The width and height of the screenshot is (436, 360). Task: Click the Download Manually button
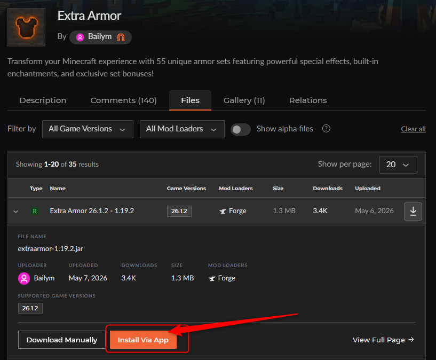pos(62,340)
